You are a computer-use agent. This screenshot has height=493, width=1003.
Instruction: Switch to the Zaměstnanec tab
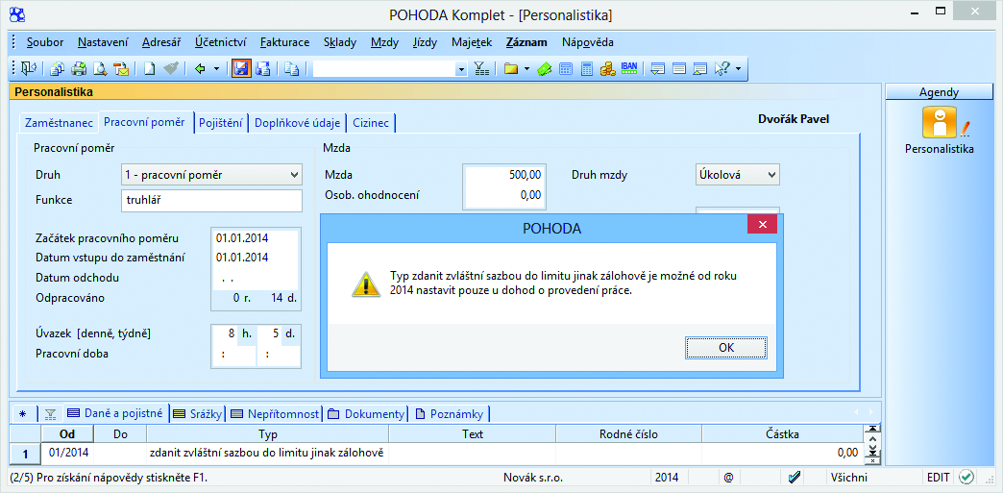59,123
